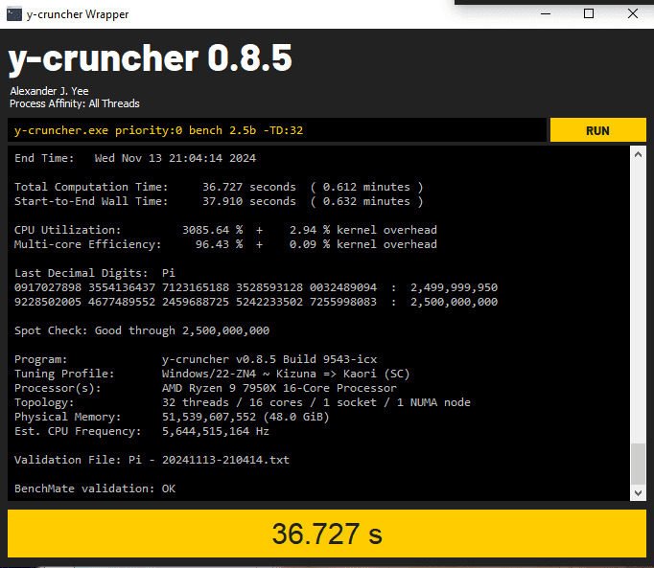Click the Tuning Profile line
Screen dimensions: 654x568
tap(212, 374)
